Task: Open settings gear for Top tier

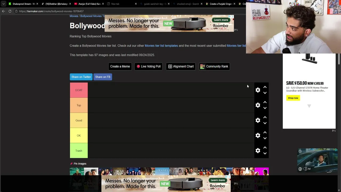Action: pos(258,105)
